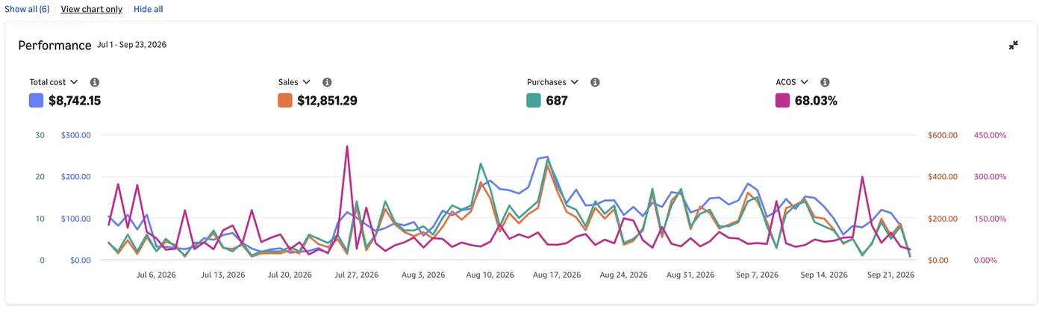Click the 68.03% ACOS value
Viewport: 1045px width, 312px height.
[816, 100]
